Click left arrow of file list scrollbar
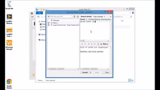Image resolution: width=160 pixels, height=90 pixels. click(48, 69)
